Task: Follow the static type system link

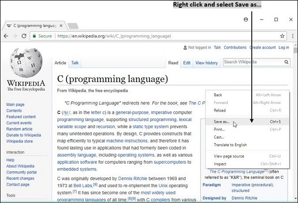Action: (x=150, y=127)
